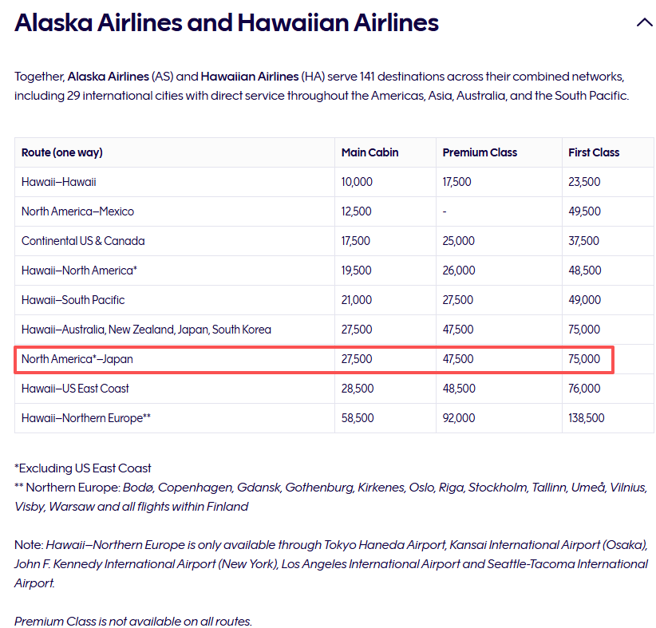
Task: Click the *Excluding US East Coast footnote
Action: click(82, 468)
